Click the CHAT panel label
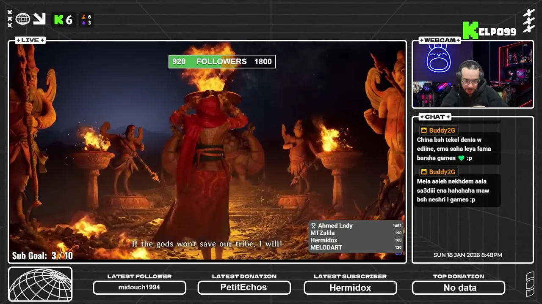 pyautogui.click(x=435, y=117)
